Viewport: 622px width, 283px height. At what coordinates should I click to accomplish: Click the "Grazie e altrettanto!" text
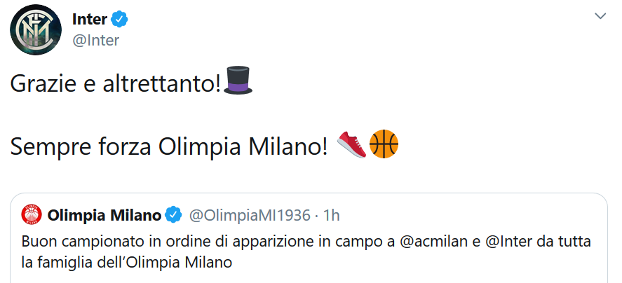(x=116, y=85)
